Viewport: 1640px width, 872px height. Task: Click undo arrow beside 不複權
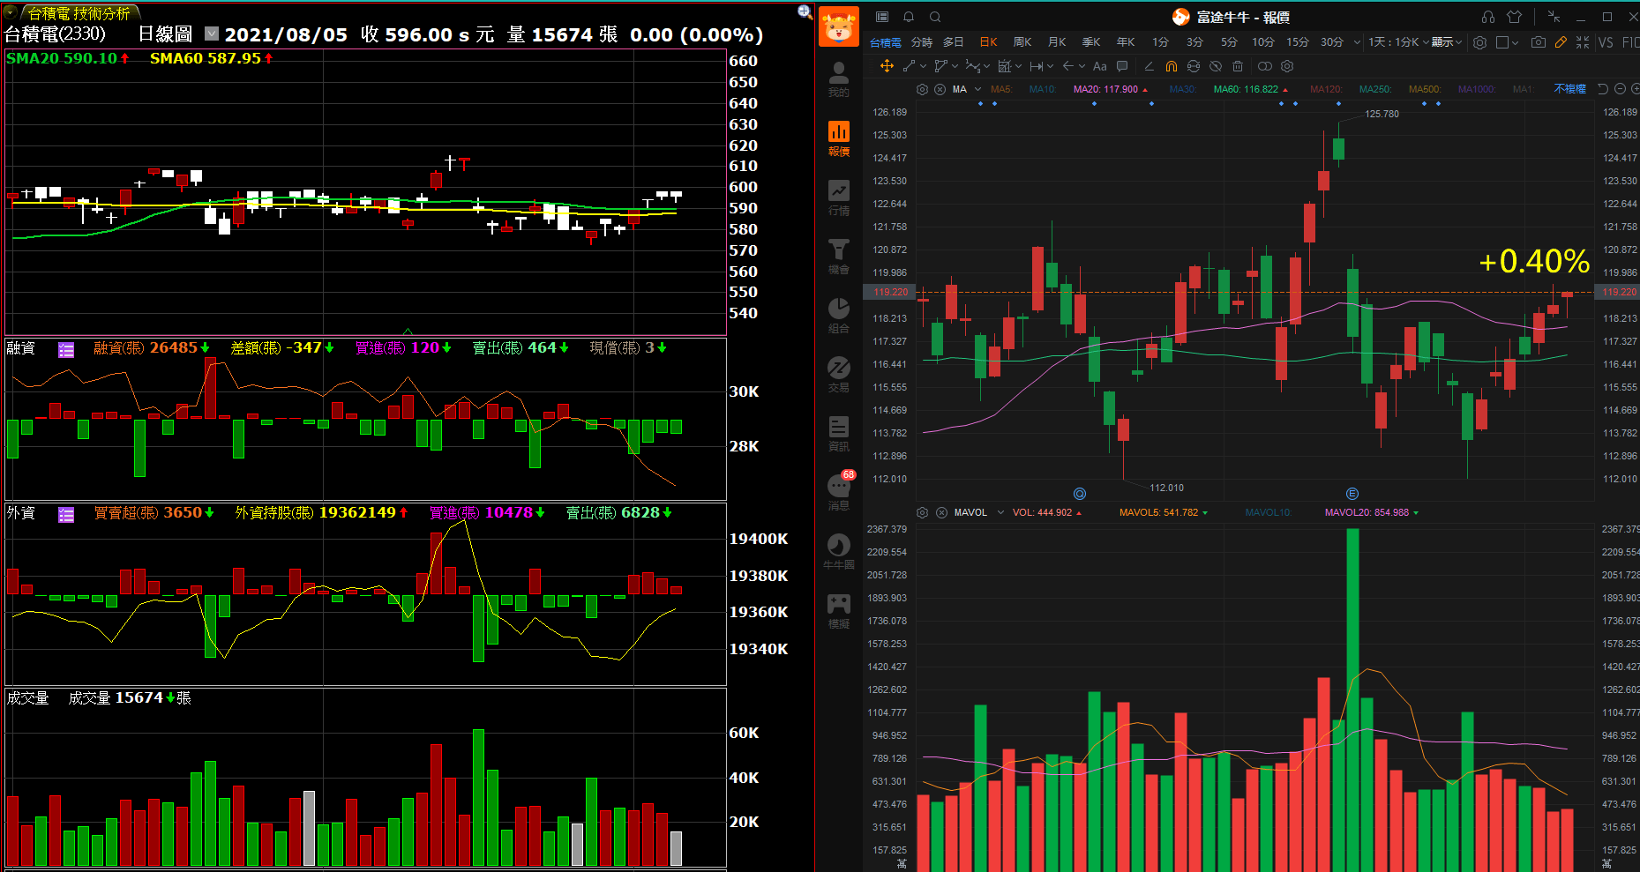[1602, 89]
